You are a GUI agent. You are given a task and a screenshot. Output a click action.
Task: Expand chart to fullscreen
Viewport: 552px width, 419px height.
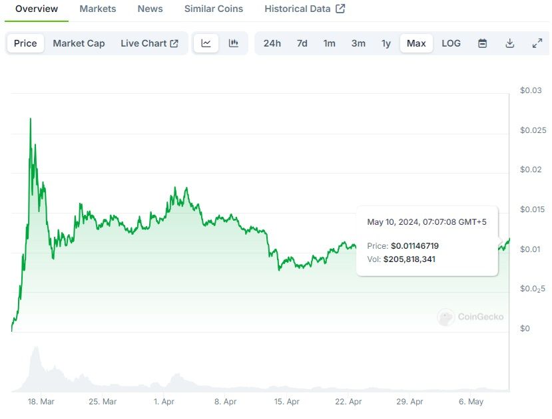[537, 43]
